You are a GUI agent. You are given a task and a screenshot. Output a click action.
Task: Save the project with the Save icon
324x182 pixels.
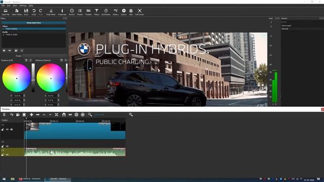click(26, 12)
